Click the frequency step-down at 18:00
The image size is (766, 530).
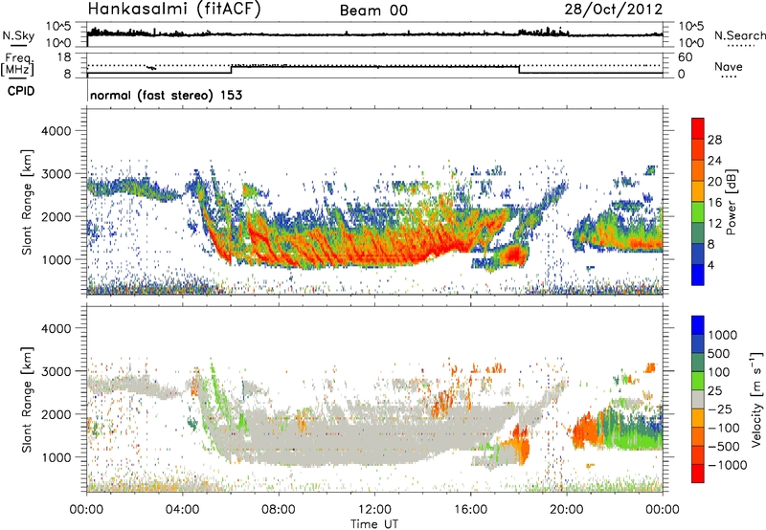coord(519,69)
